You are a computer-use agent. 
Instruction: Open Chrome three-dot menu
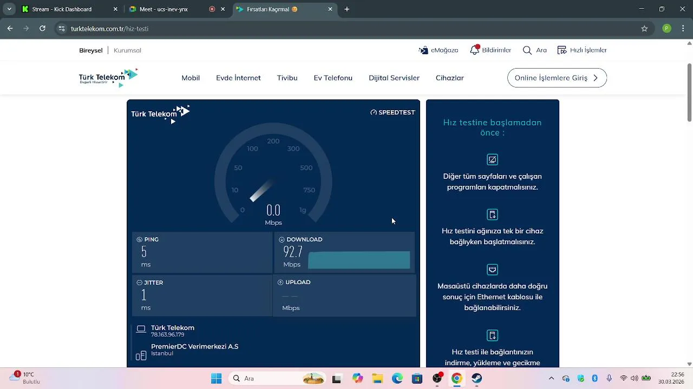[x=683, y=29]
